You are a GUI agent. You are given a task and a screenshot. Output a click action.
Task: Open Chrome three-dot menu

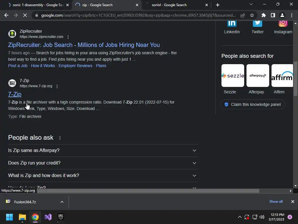click(292, 15)
